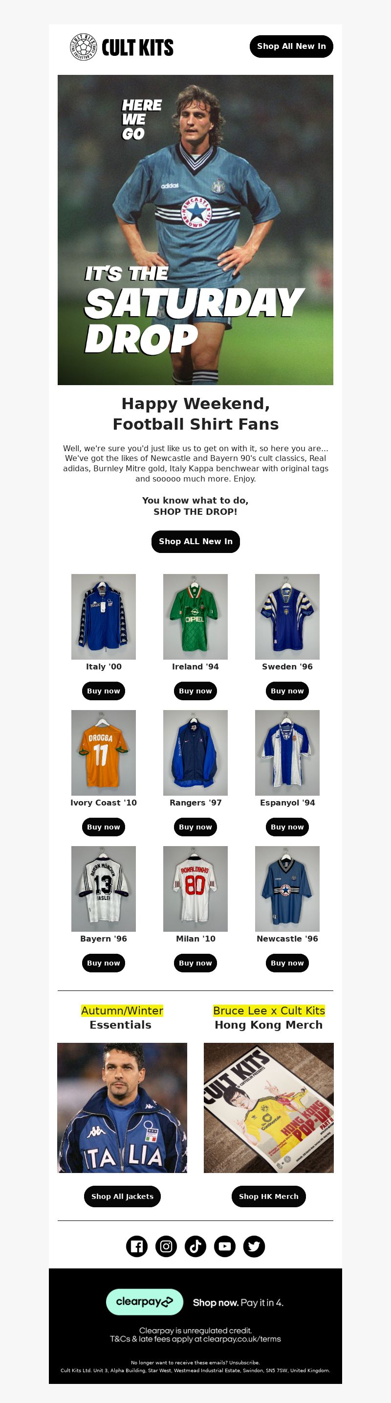This screenshot has height=1403, width=391.
Task: Open the YouTube social icon
Action: coord(225,1246)
